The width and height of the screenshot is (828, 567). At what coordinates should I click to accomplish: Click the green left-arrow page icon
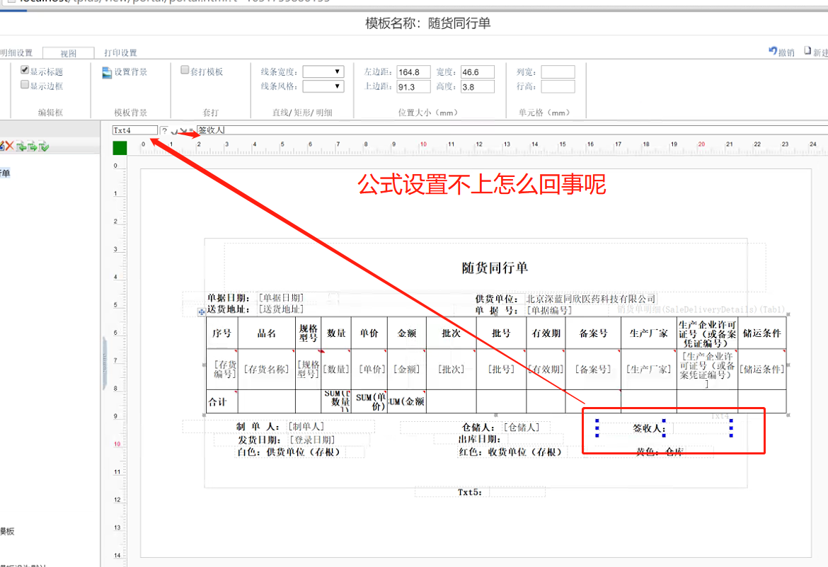coord(22,147)
